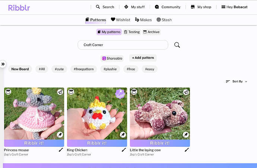Screen dimensions: 257x168
Task: Switch to the Patterns tab
Action: [x=96, y=20]
